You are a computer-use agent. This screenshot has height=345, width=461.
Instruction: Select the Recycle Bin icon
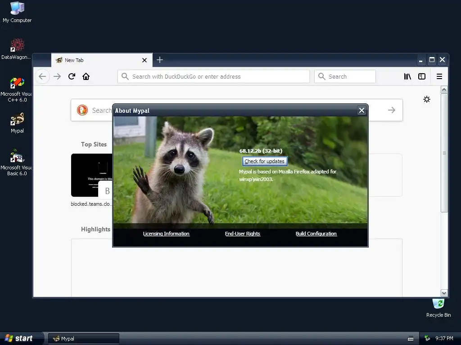(438, 308)
